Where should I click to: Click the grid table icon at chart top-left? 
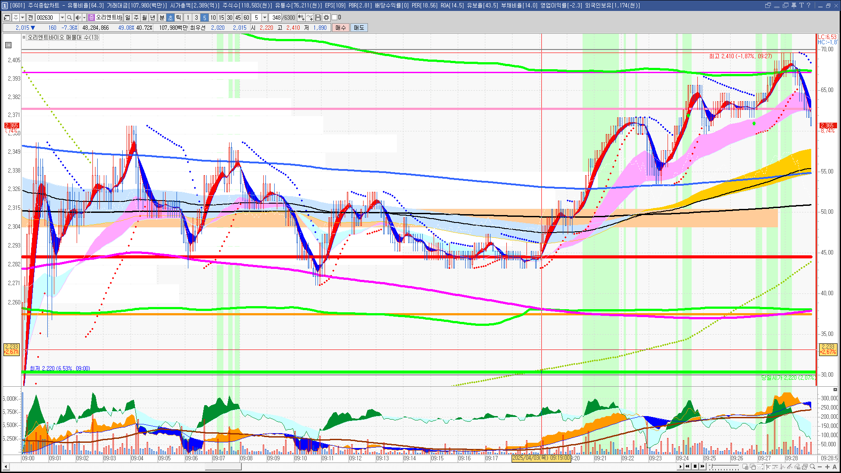click(8, 45)
